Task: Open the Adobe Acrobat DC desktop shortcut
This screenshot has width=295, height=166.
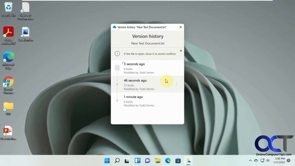Action: tap(8, 35)
